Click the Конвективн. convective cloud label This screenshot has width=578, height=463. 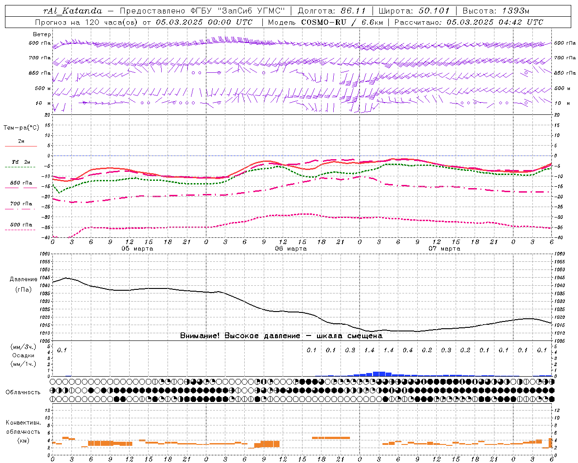[23, 423]
